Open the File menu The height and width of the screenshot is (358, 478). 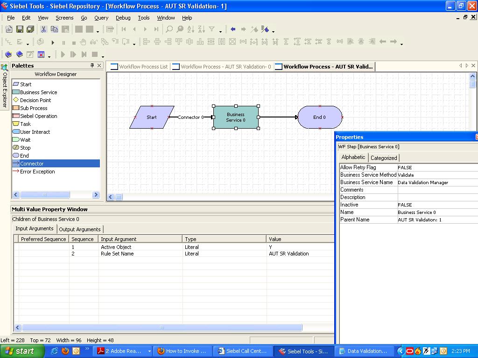point(11,18)
